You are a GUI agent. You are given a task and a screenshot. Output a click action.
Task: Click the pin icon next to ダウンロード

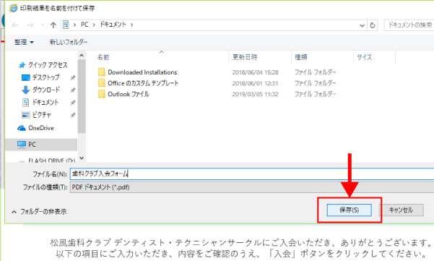(73, 90)
